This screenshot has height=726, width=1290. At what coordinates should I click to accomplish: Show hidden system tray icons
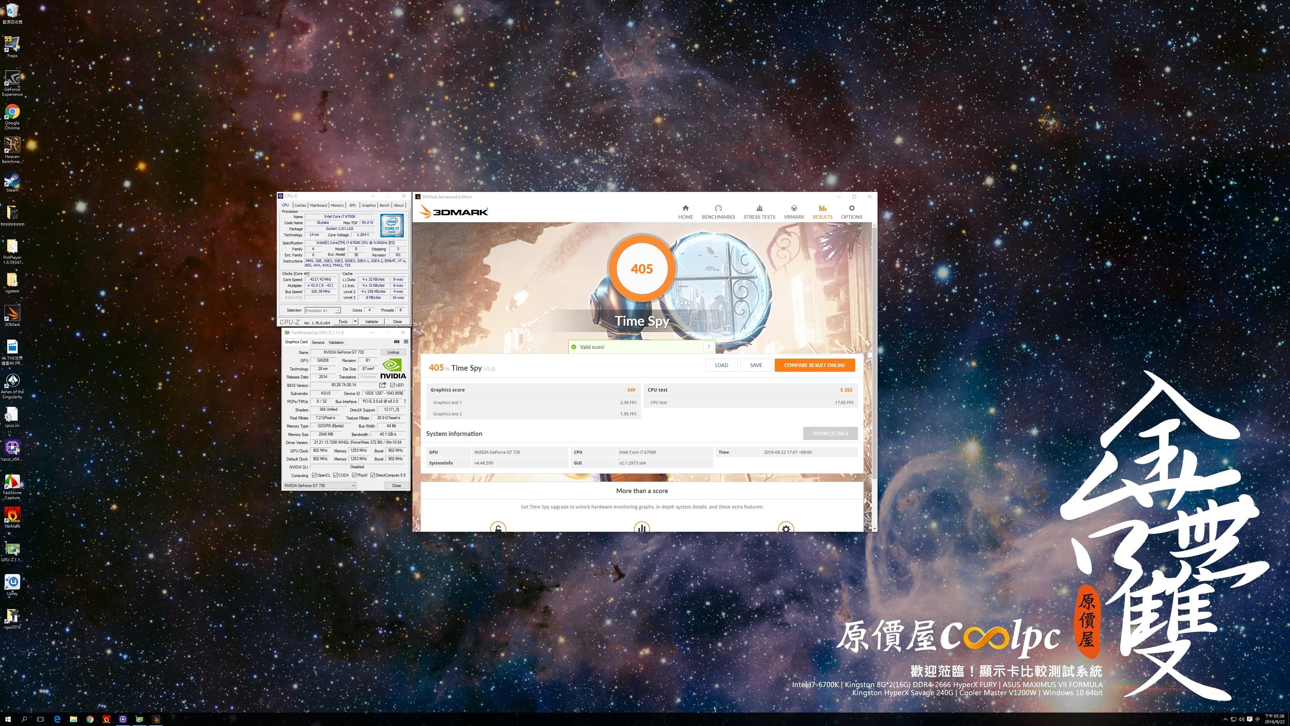(1225, 719)
